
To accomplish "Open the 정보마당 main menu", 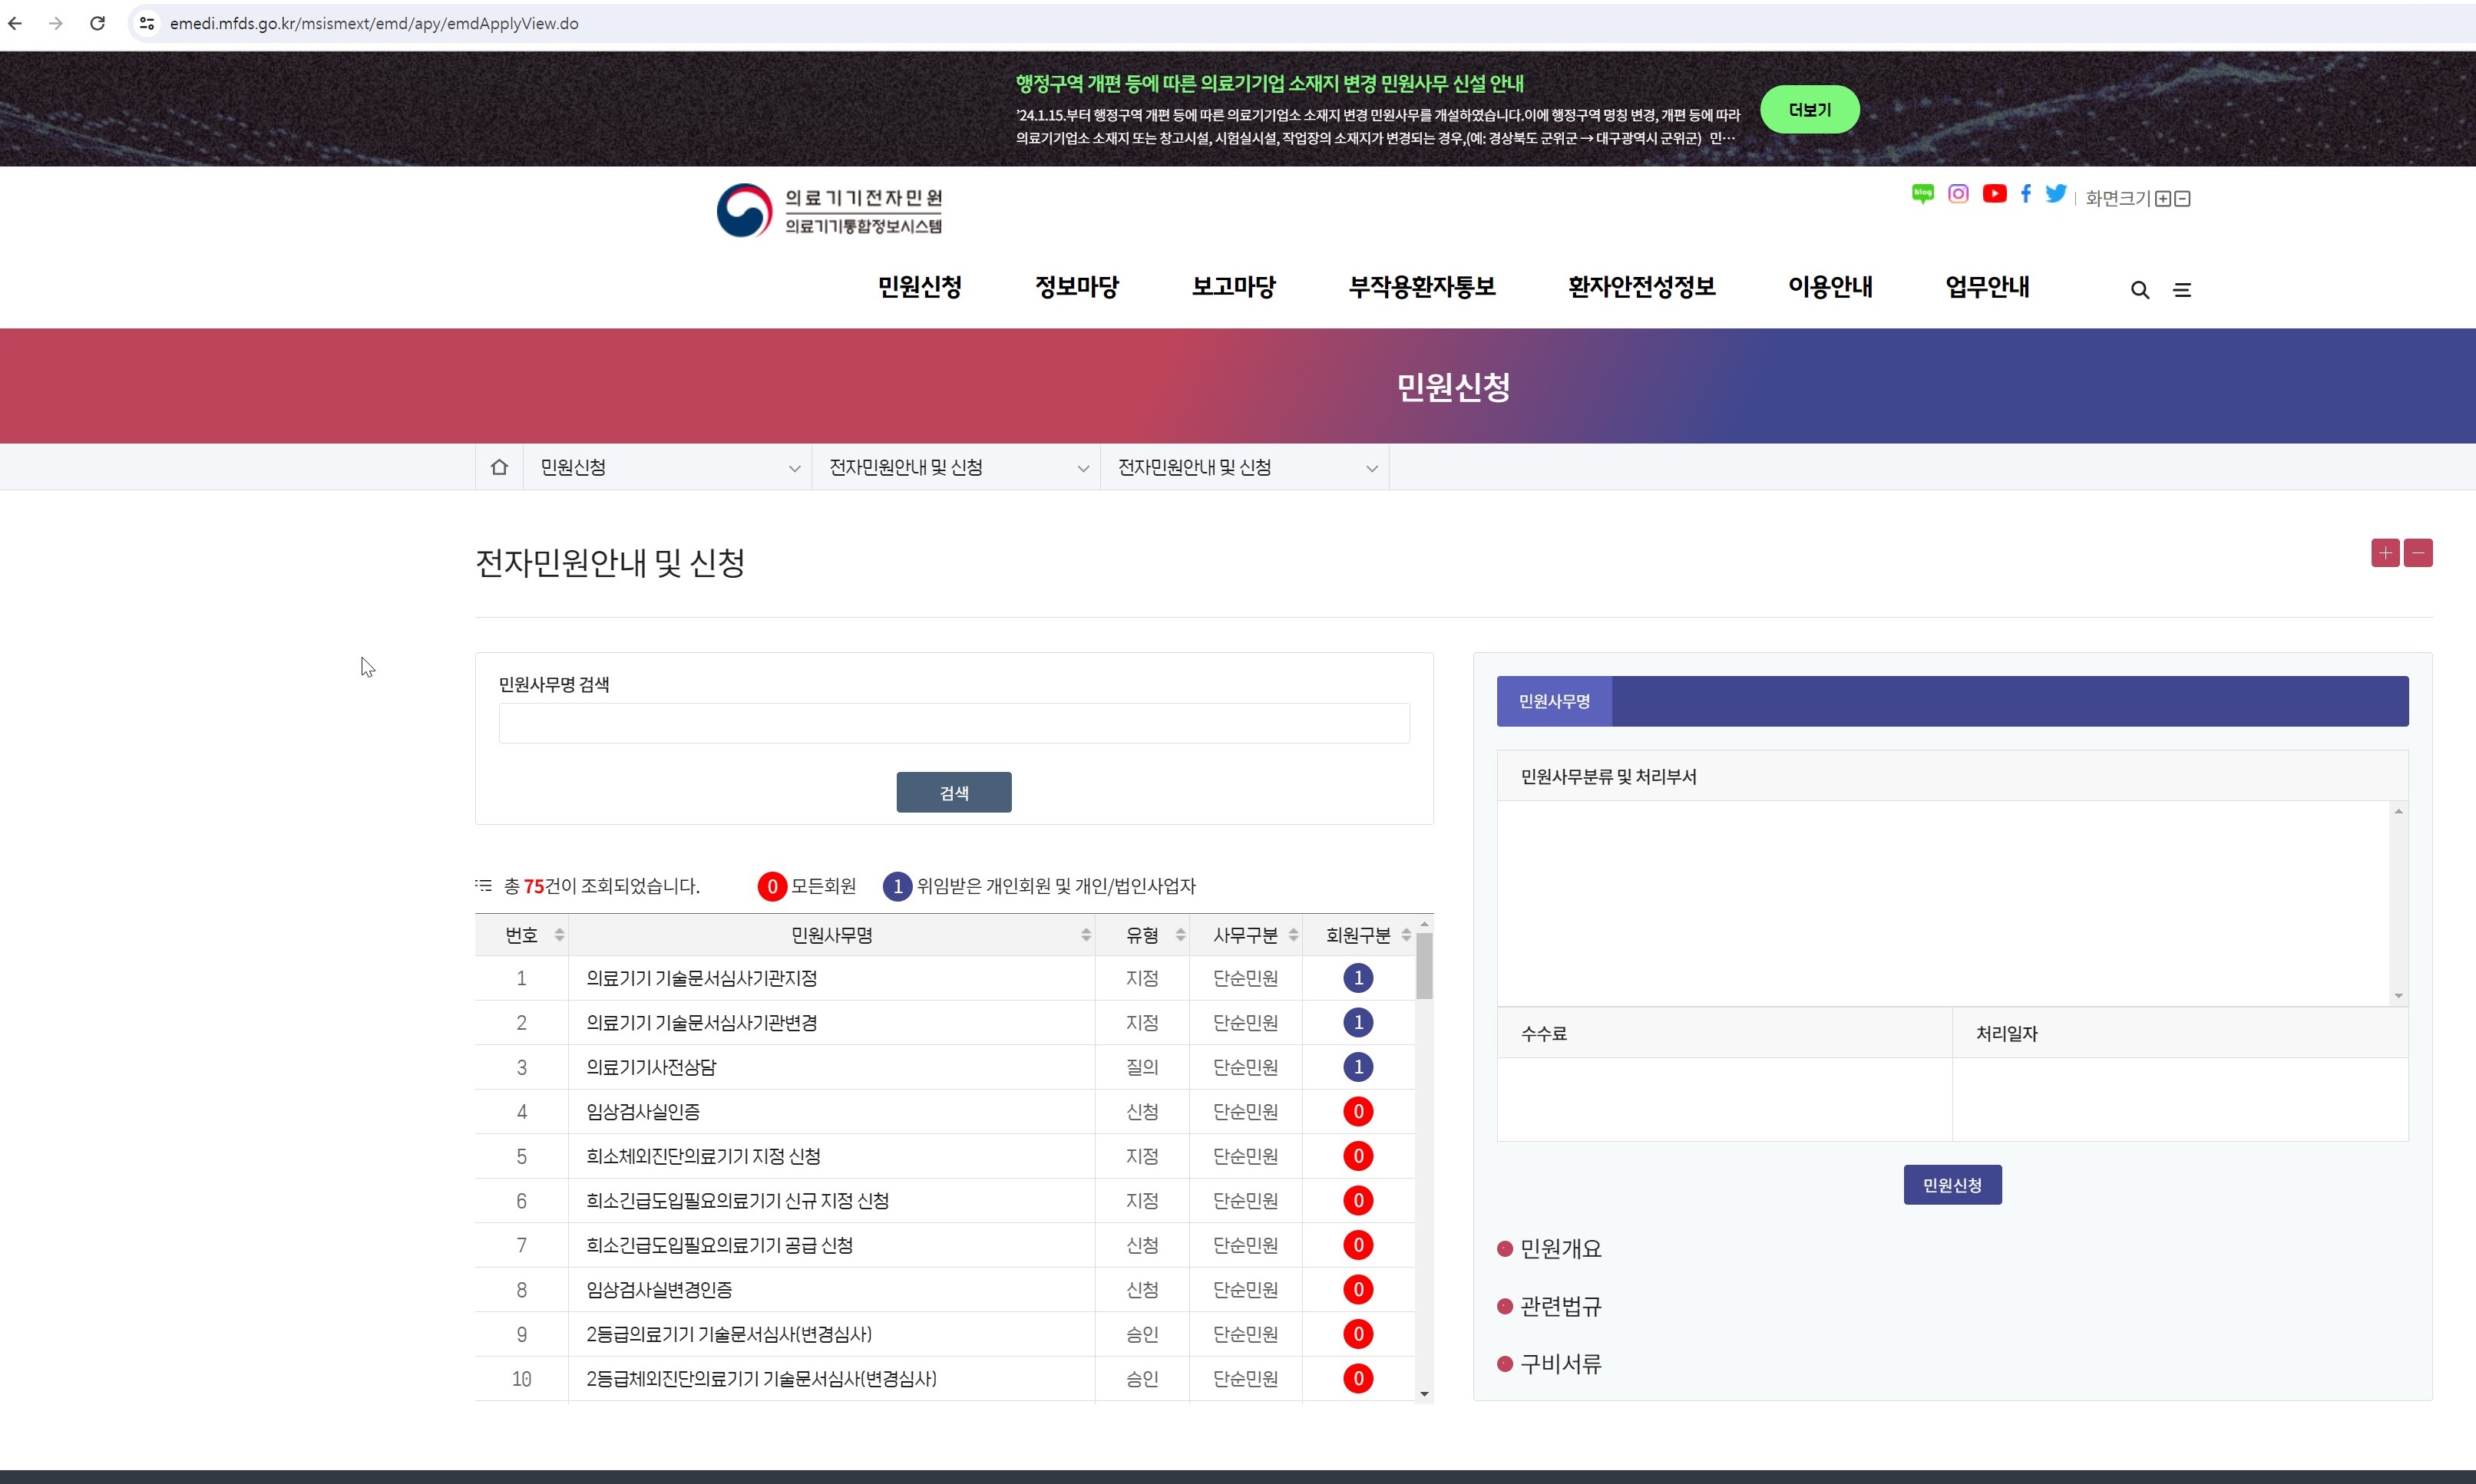I will [1076, 287].
